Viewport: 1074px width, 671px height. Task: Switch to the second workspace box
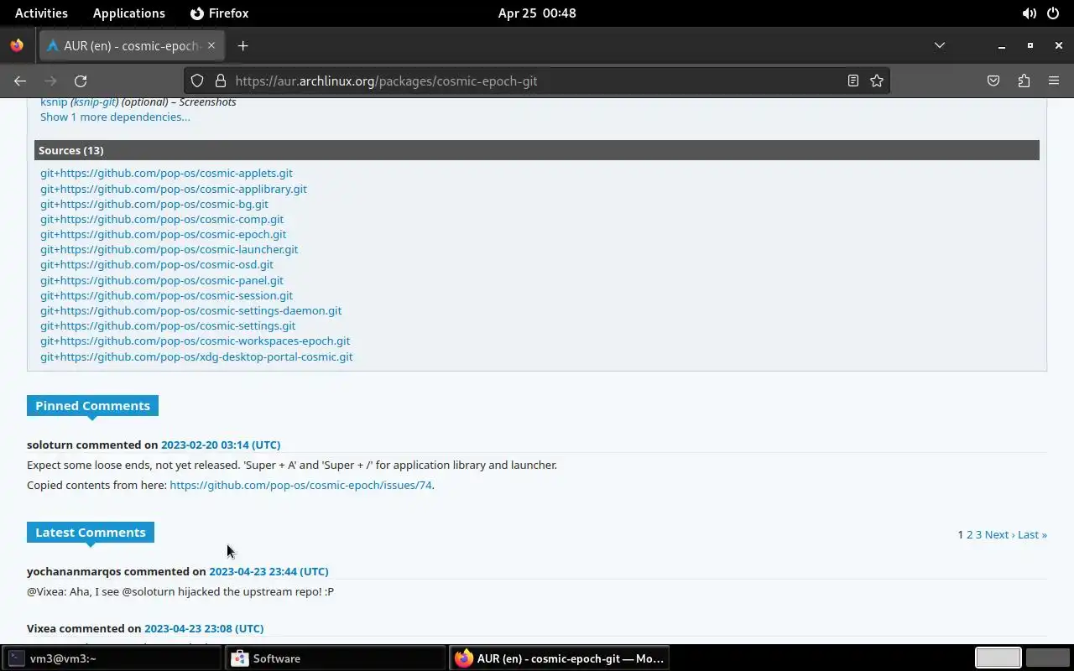tap(1046, 658)
